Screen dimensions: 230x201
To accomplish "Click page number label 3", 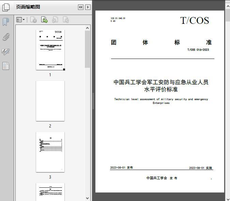I will click(50, 177).
